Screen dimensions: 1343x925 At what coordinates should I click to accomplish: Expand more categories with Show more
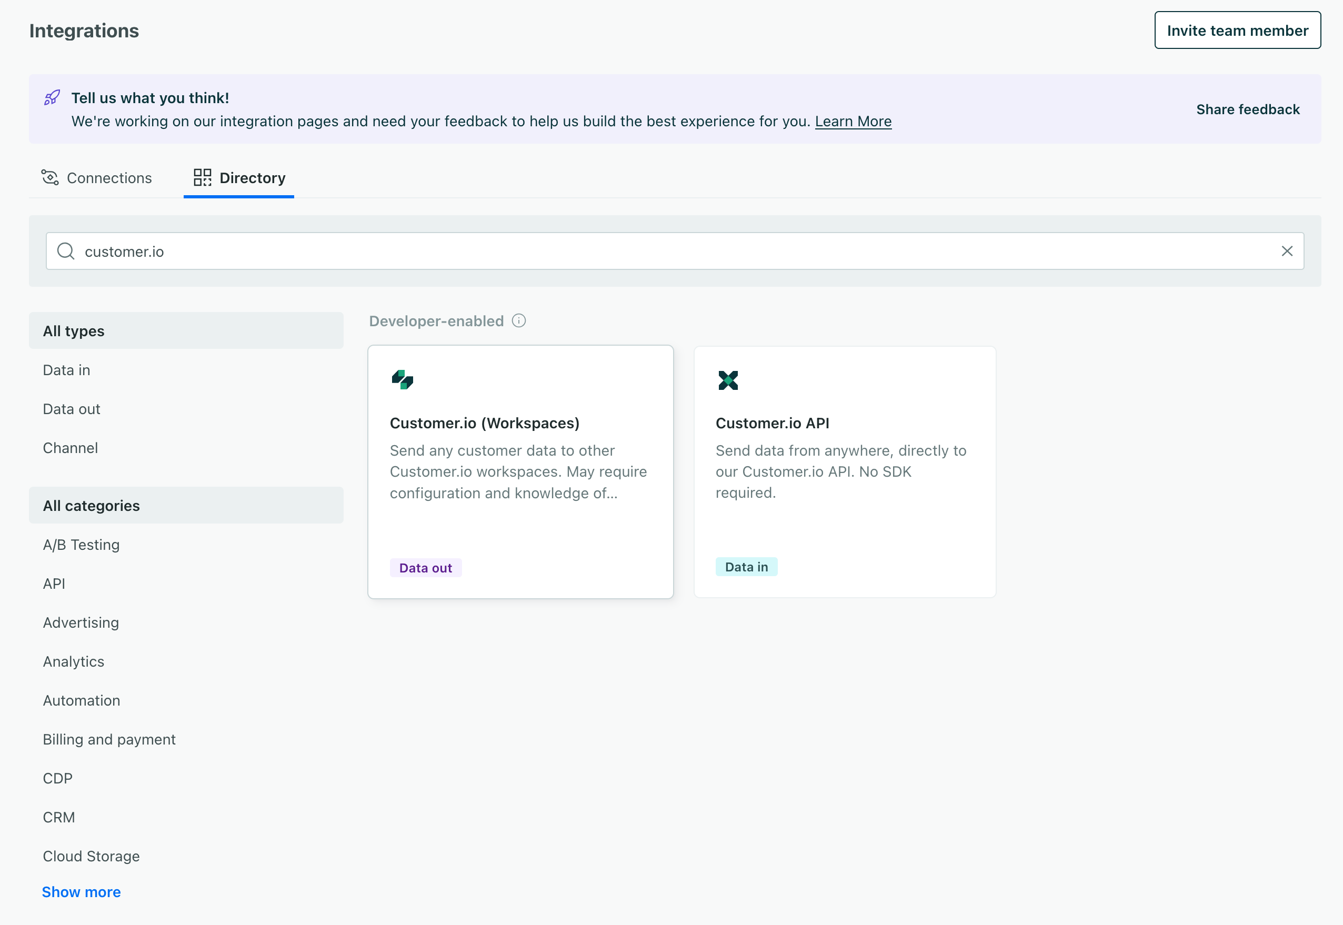tap(81, 892)
